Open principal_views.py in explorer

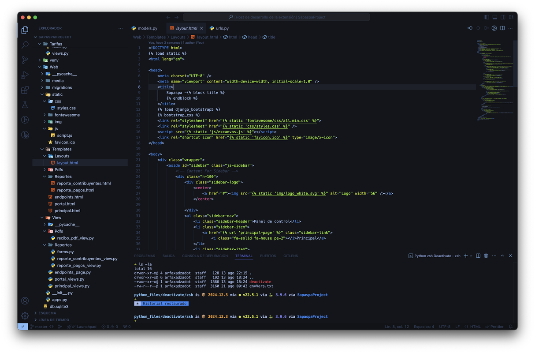click(x=72, y=286)
